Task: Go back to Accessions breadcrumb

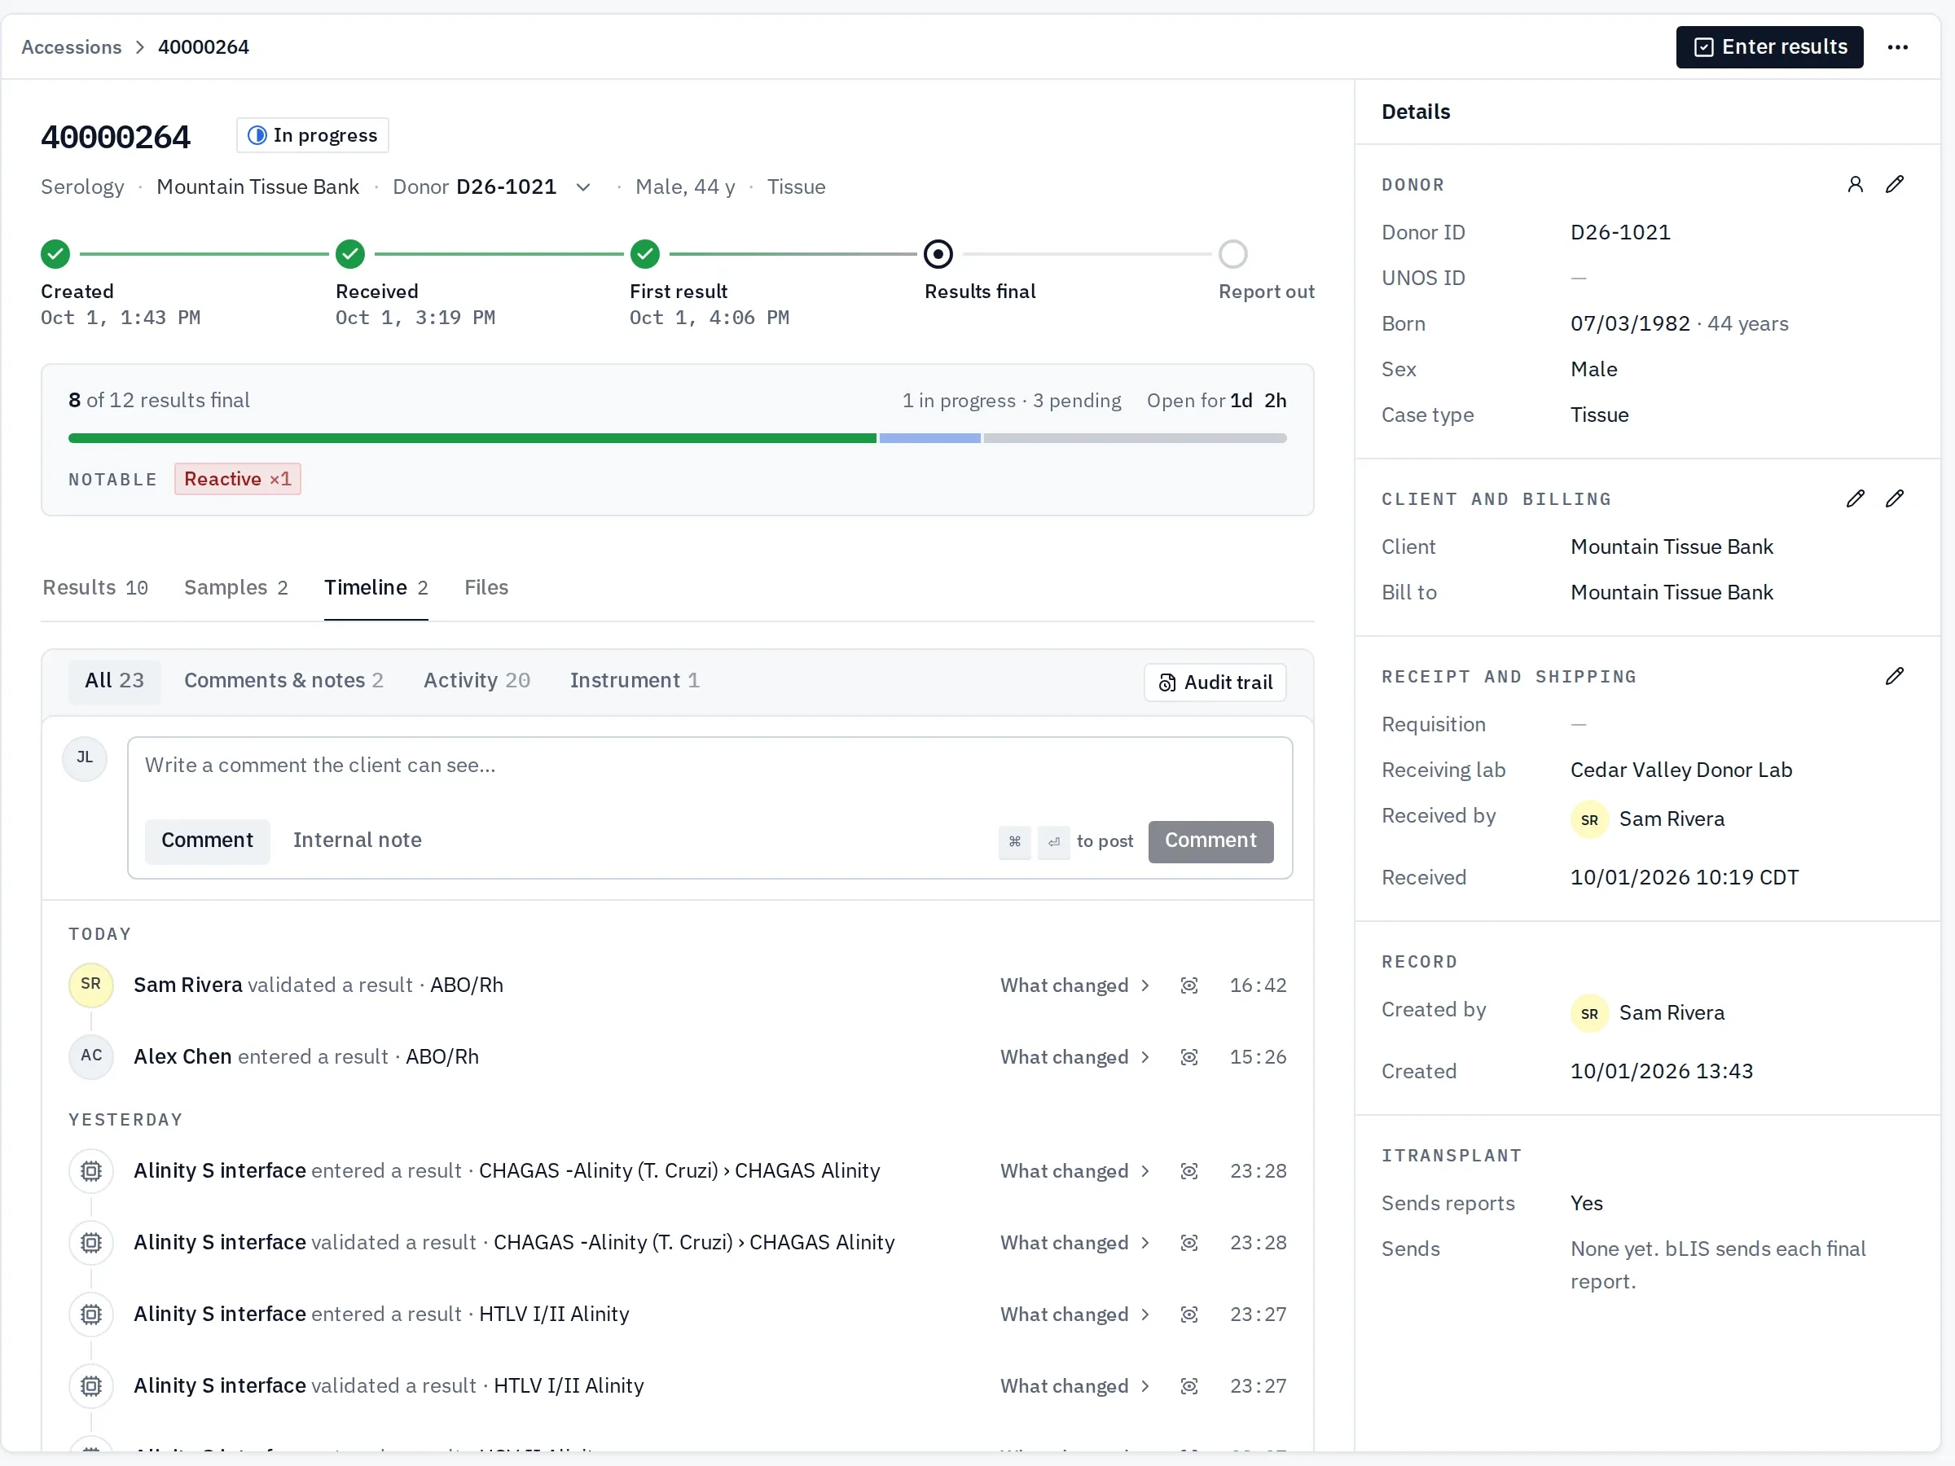Action: (x=72, y=47)
